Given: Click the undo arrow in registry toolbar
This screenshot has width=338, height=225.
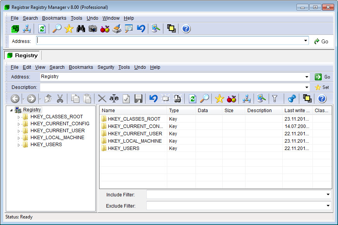Looking at the screenshot, I should (153, 99).
